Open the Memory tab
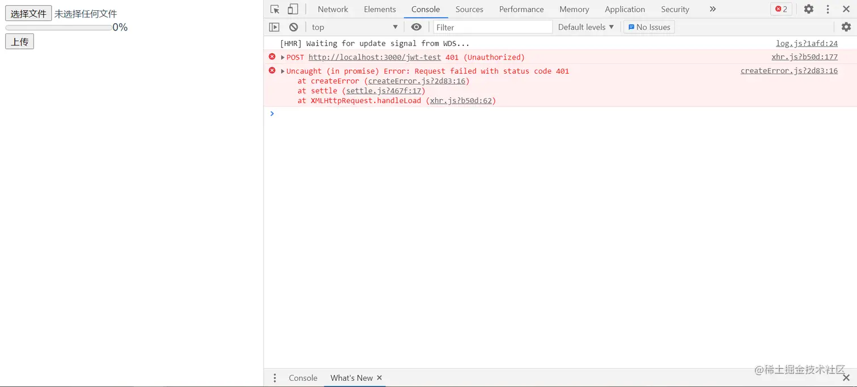Viewport: 857px width, 387px height. (574, 9)
